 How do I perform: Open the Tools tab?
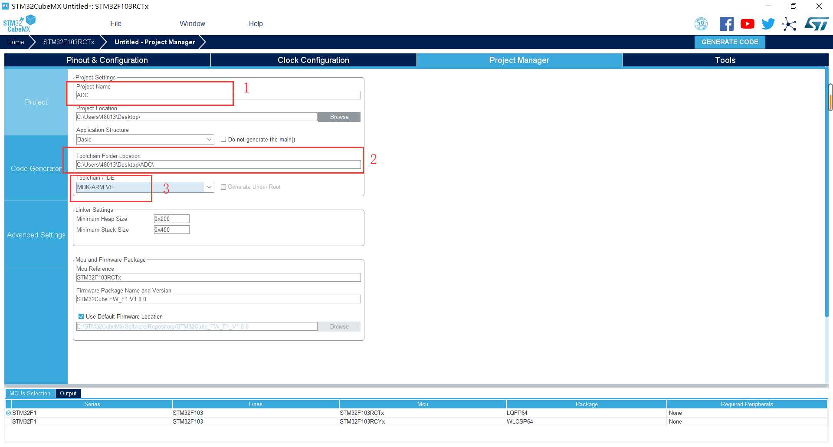(725, 60)
